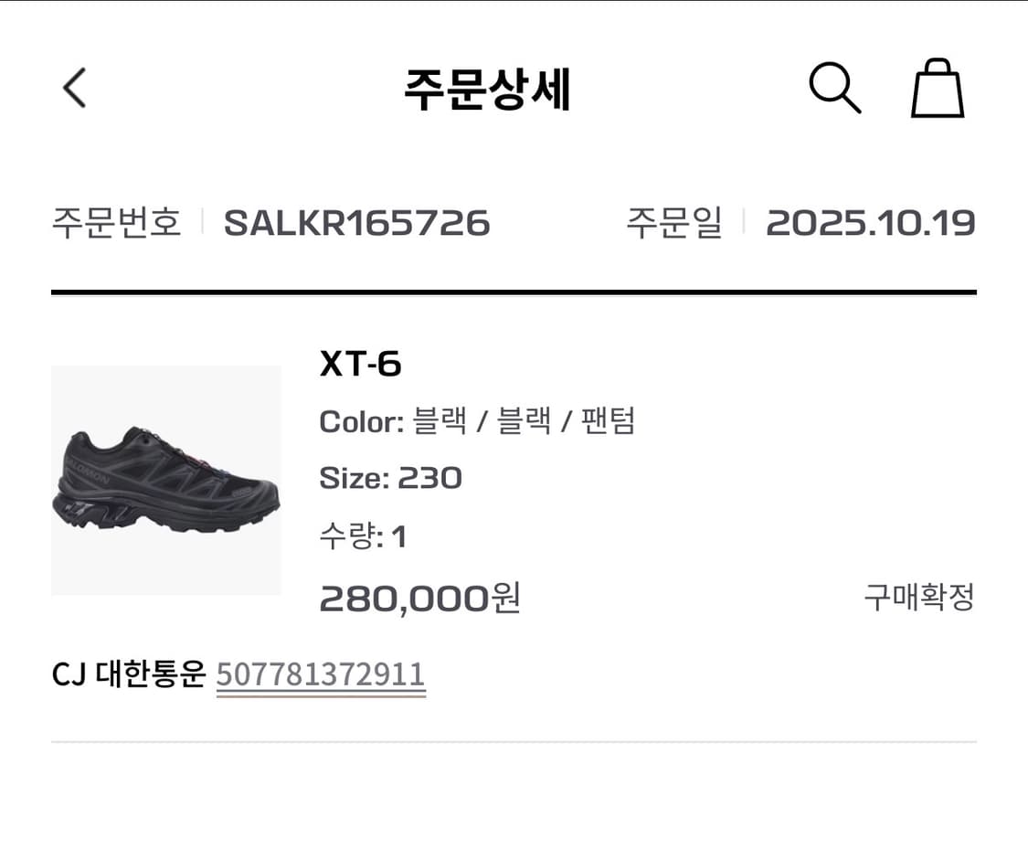This screenshot has width=1028, height=859.
Task: Select the order date 2025.10.19
Action: (x=870, y=223)
